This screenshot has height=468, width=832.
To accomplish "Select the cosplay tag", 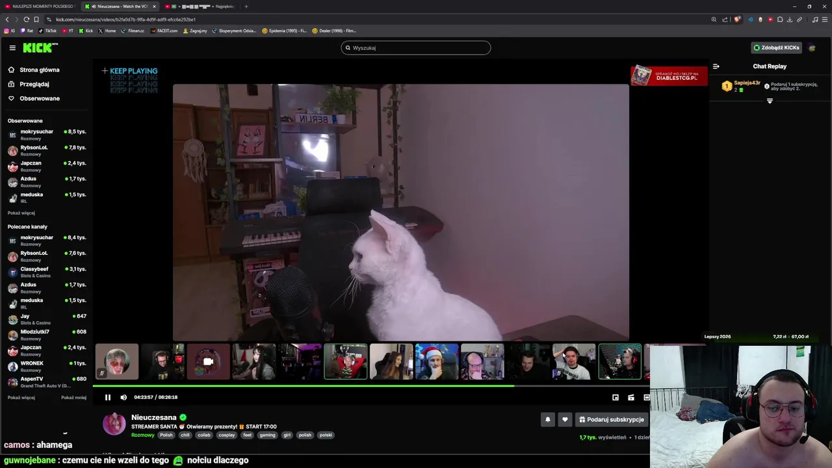I will [x=226, y=435].
